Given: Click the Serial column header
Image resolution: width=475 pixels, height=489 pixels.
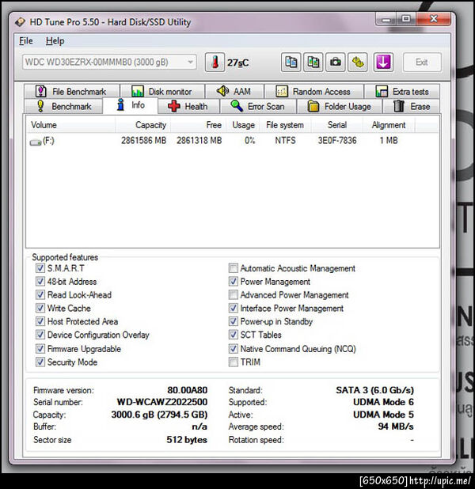Looking at the screenshot, I should tap(336, 125).
